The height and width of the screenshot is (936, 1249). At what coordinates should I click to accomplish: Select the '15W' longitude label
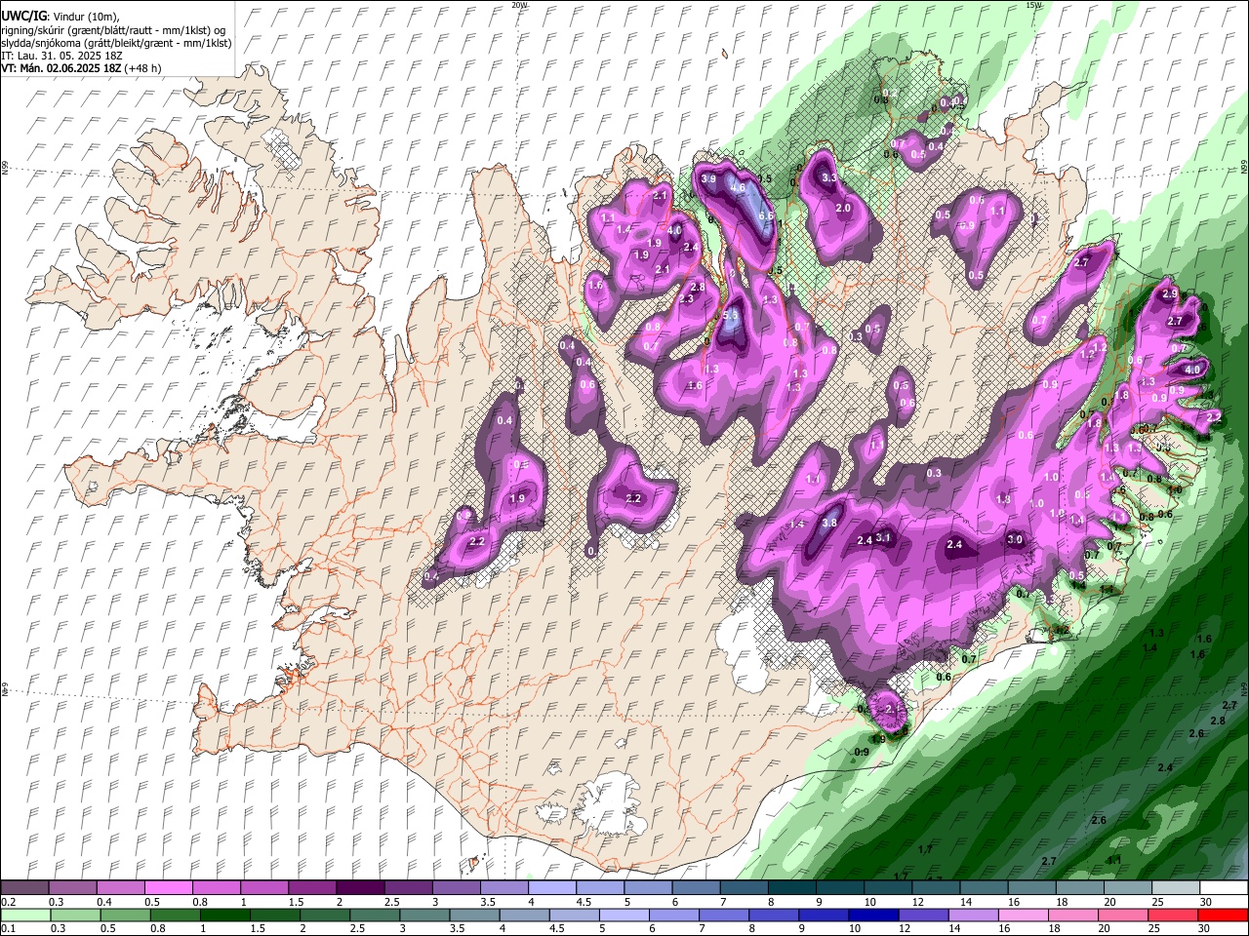pyautogui.click(x=1033, y=5)
